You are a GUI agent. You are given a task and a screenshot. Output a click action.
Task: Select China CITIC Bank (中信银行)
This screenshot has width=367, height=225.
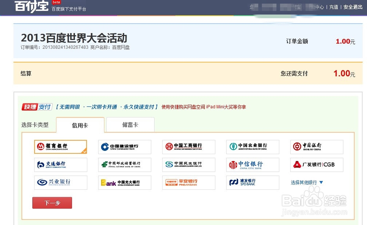252,164
